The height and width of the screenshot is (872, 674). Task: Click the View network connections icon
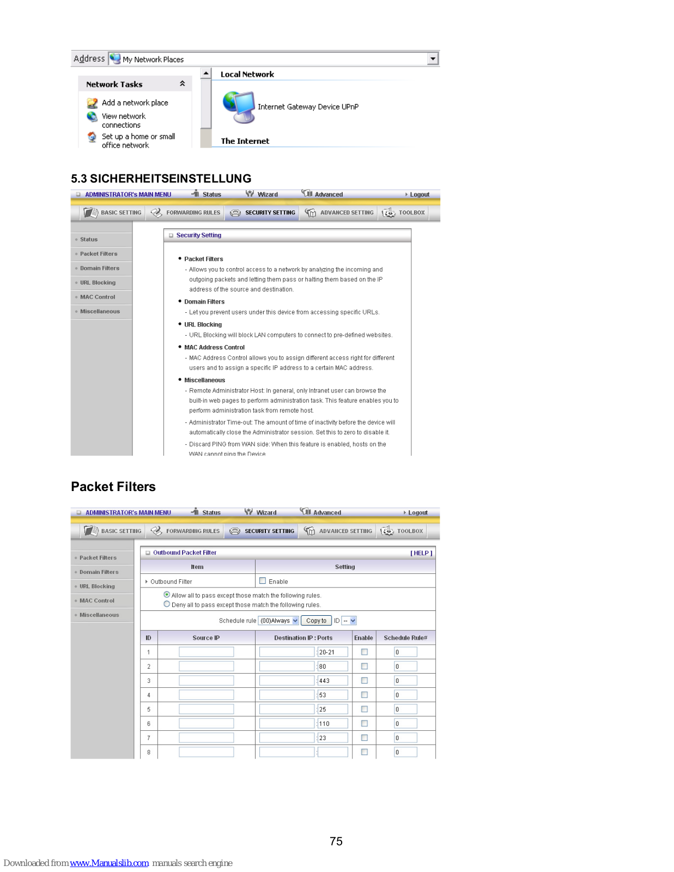92,117
